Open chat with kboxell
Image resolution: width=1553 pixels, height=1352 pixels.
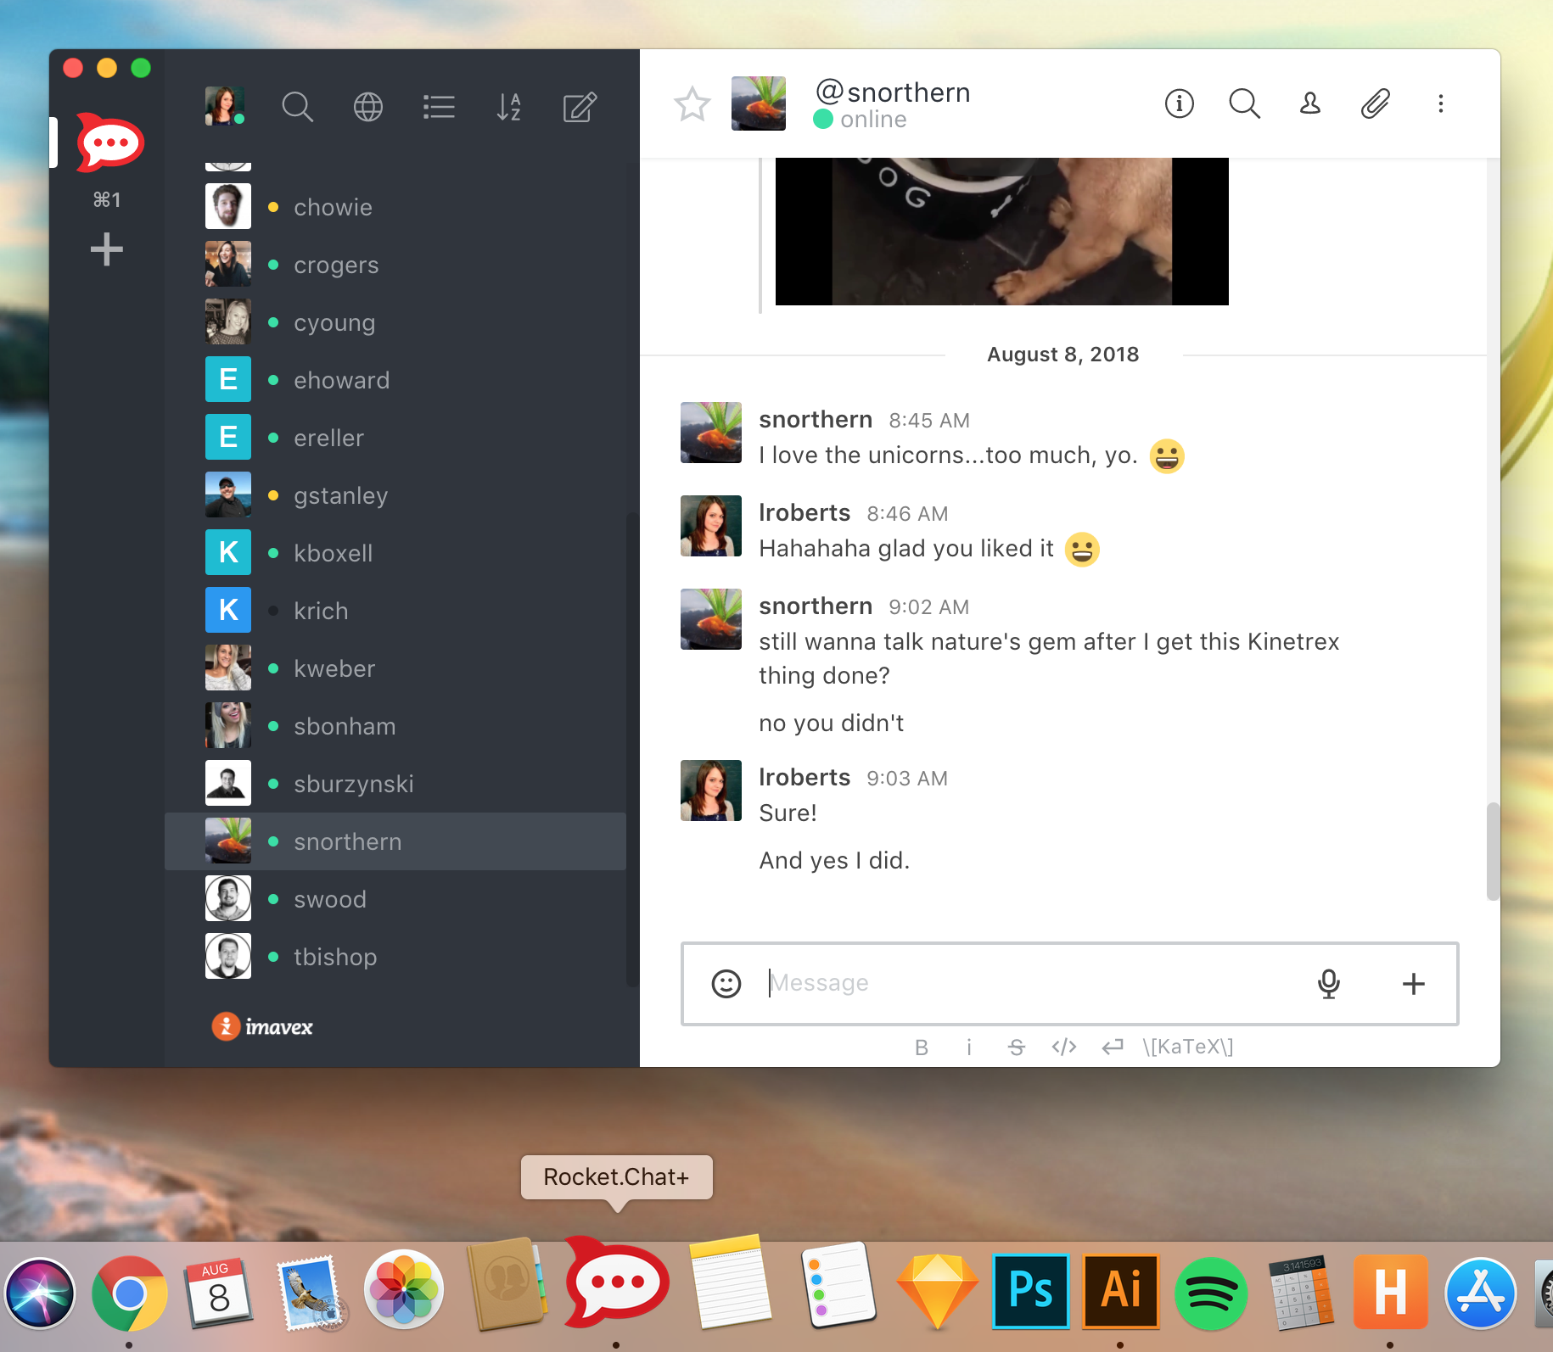[x=395, y=553]
